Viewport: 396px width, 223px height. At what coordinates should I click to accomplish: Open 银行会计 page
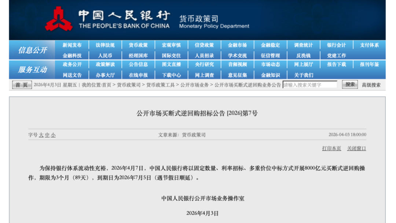pos(336,45)
